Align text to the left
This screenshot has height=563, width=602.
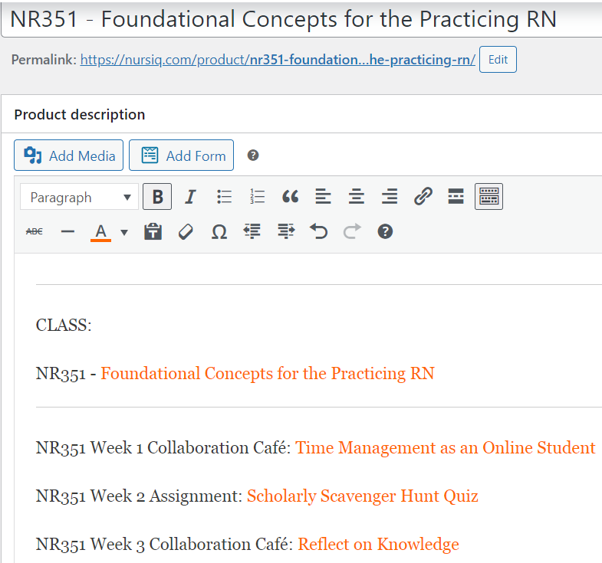323,198
